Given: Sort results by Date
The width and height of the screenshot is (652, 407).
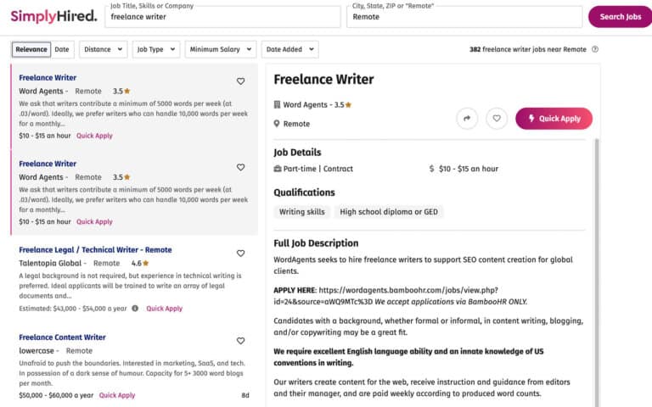Looking at the screenshot, I should tap(62, 49).
